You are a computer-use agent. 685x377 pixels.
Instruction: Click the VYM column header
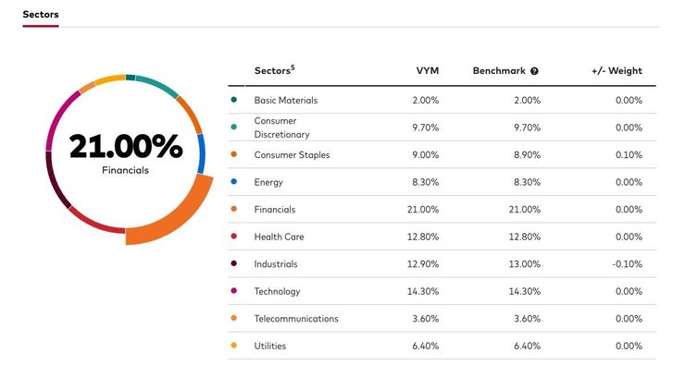428,71
